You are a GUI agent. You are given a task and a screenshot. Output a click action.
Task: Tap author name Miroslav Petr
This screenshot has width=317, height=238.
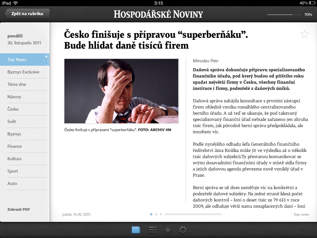click(x=206, y=61)
